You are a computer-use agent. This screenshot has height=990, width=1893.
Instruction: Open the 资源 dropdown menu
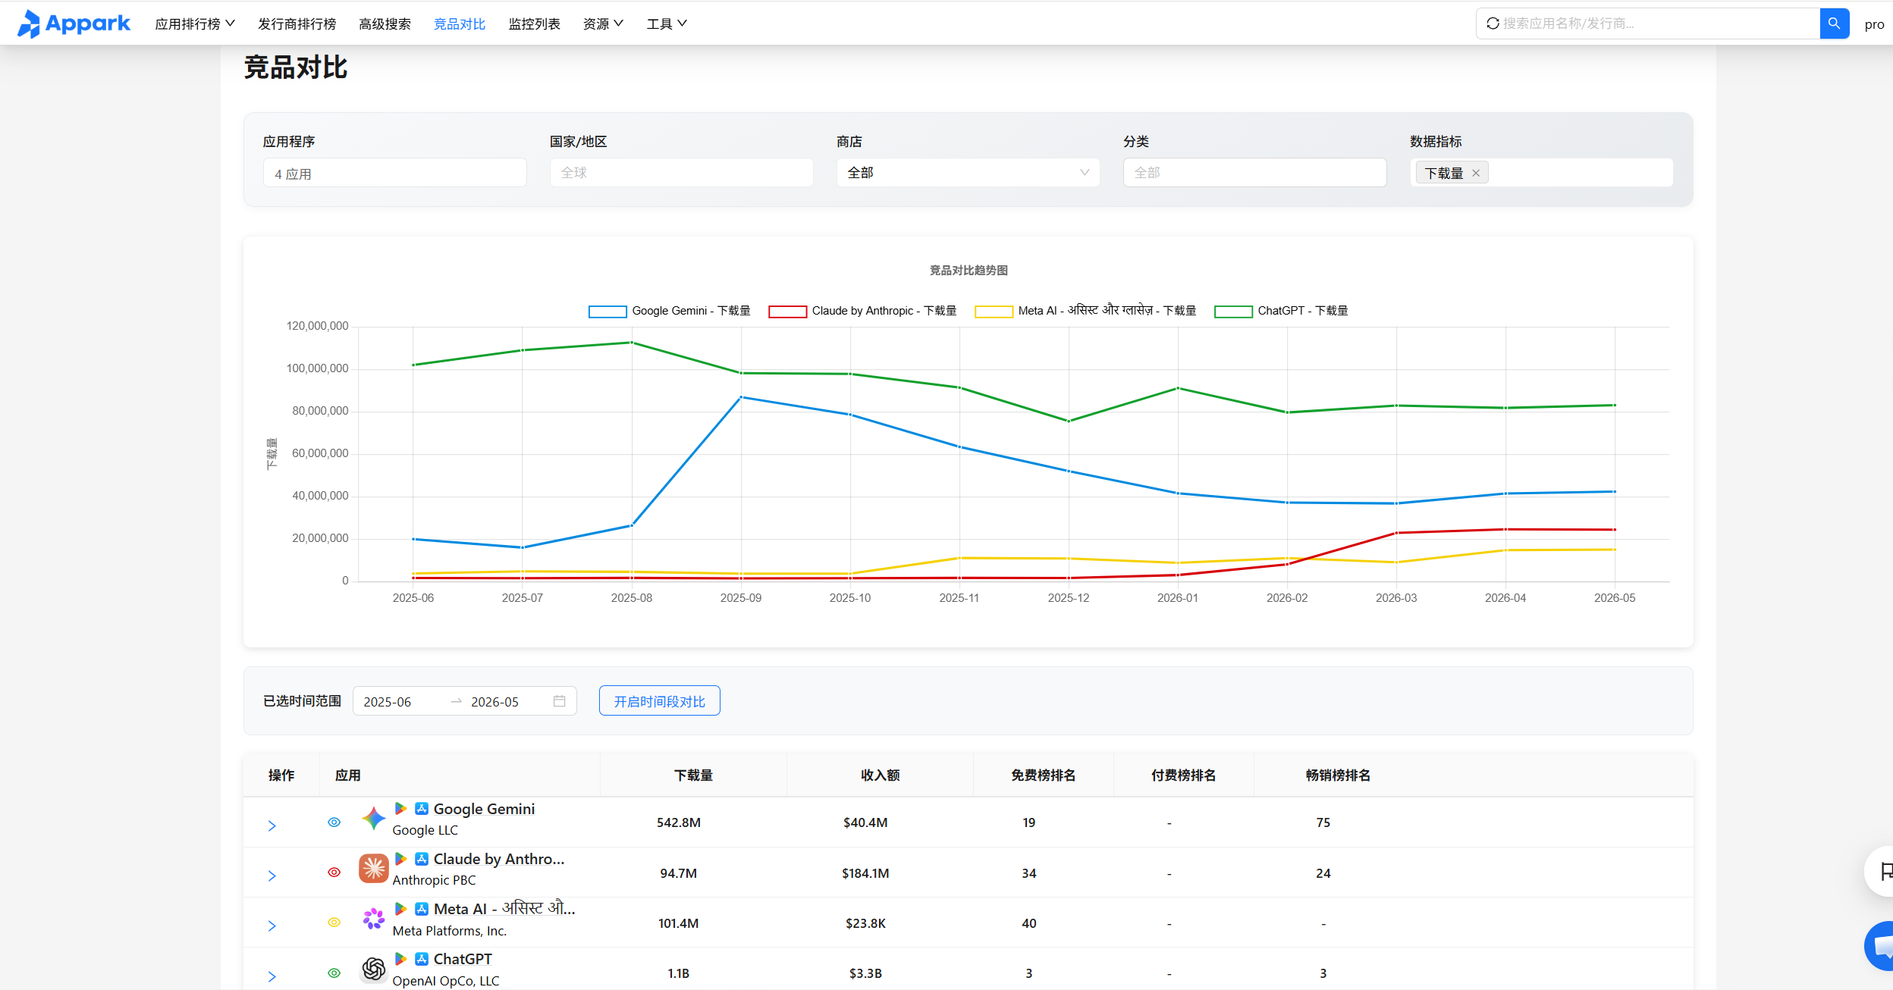(x=603, y=23)
